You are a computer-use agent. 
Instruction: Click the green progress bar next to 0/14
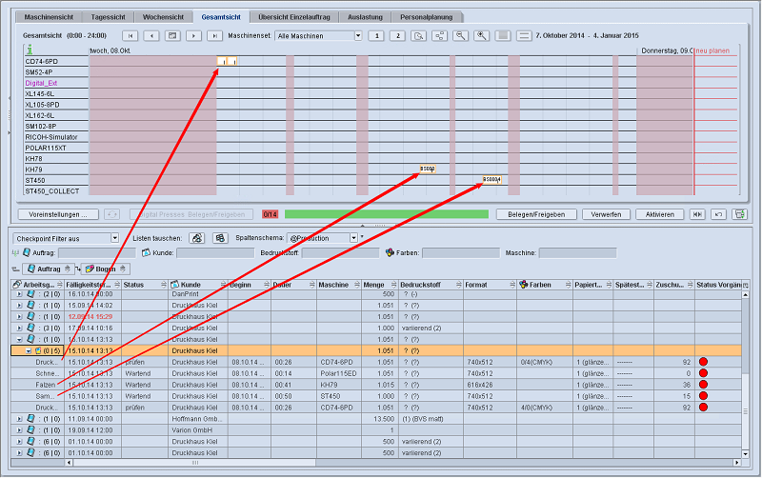tap(387, 214)
